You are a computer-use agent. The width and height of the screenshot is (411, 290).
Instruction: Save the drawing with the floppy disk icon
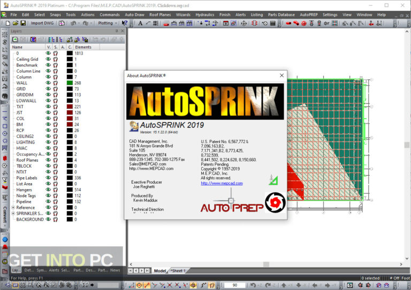click(x=23, y=23)
